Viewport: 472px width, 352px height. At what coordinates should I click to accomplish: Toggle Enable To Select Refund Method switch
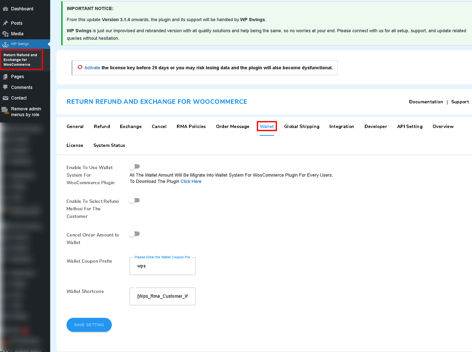(x=134, y=200)
